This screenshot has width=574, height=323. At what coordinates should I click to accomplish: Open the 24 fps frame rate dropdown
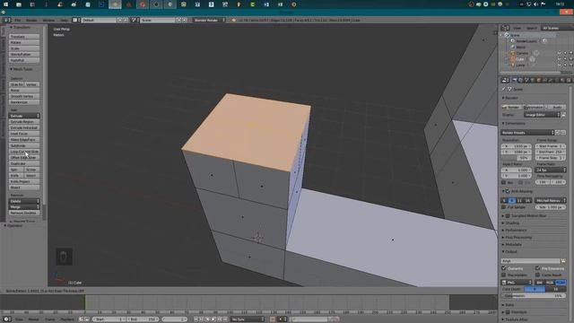pyautogui.click(x=551, y=170)
